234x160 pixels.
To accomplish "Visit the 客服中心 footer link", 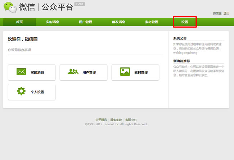I will click(x=131, y=120).
